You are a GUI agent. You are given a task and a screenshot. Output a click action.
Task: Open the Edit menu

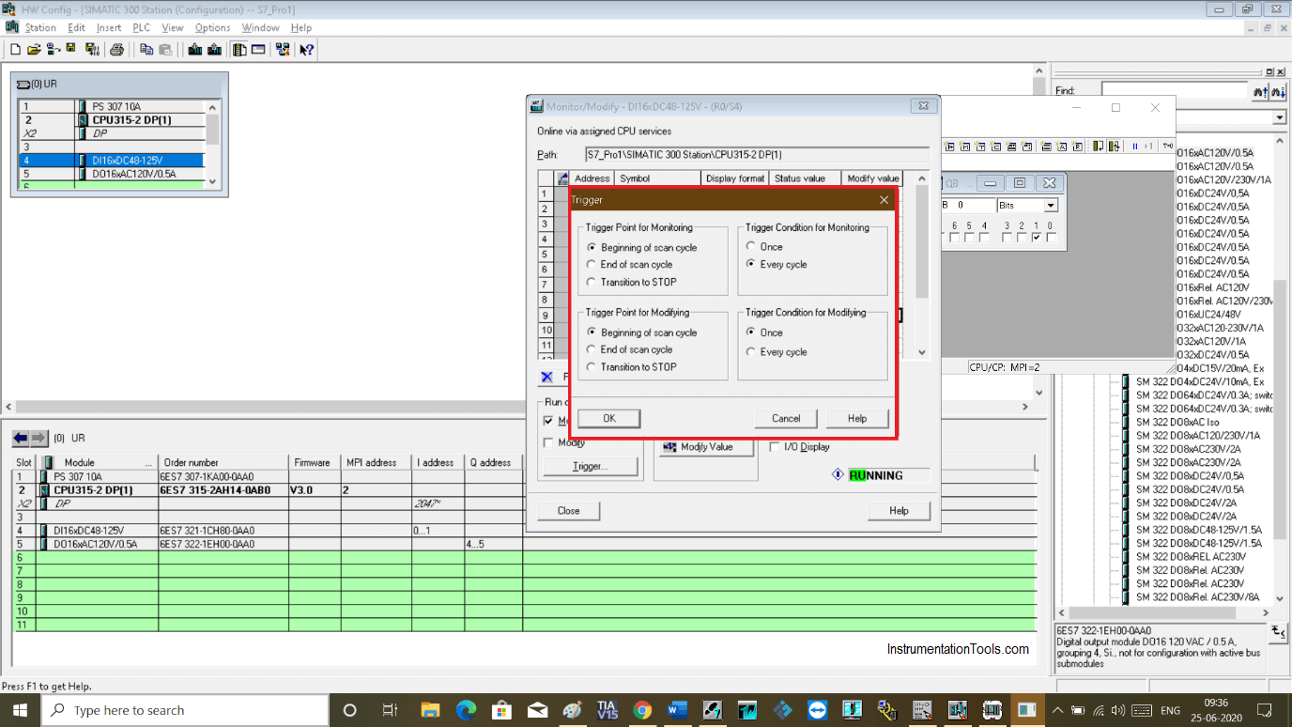tap(76, 27)
